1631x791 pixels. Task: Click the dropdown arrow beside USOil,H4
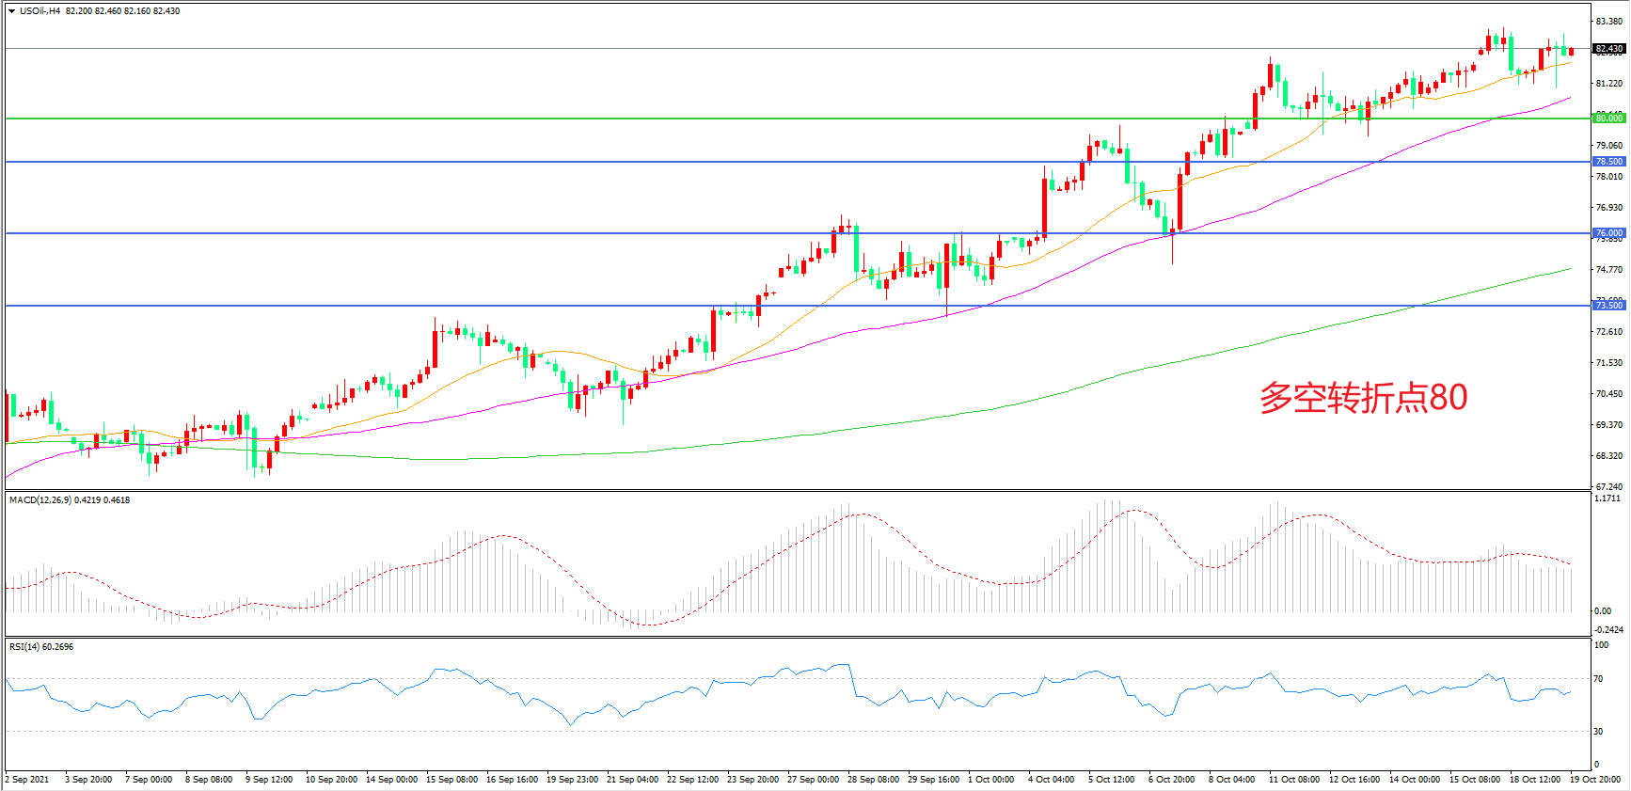[11, 11]
